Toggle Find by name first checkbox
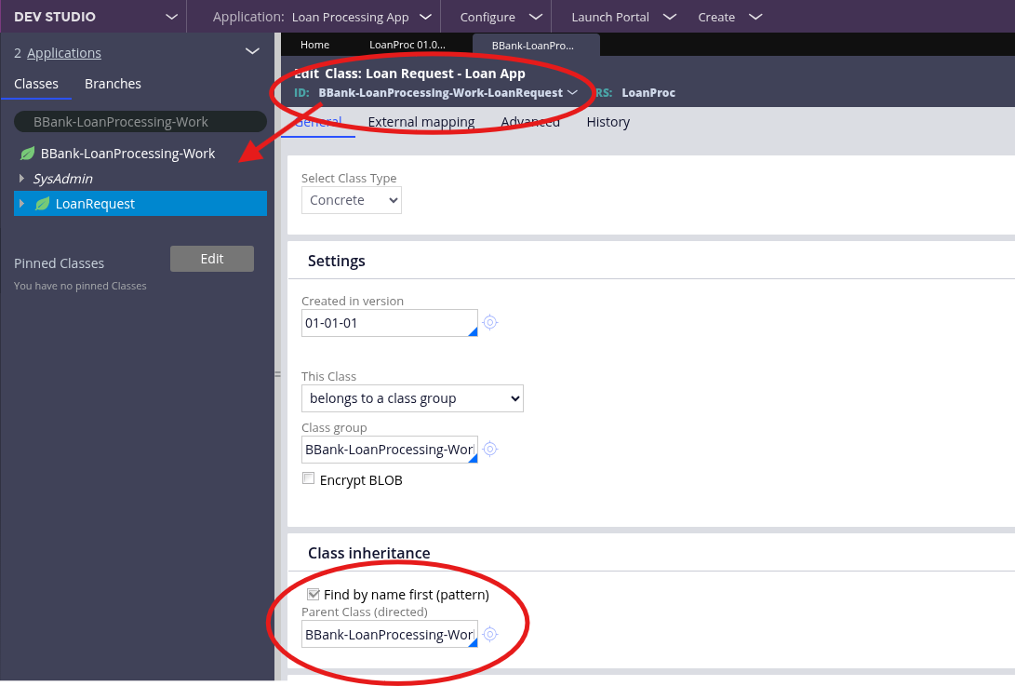This screenshot has width=1015, height=686. 313,594
